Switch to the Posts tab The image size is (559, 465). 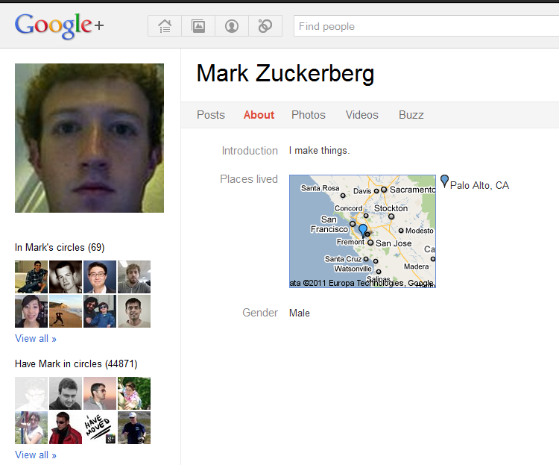(211, 115)
